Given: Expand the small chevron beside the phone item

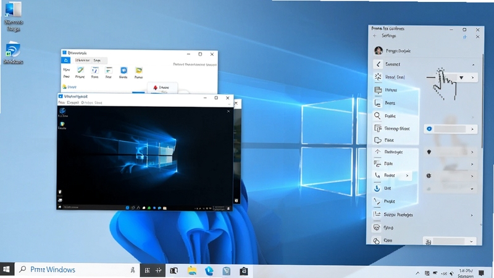Looking at the screenshot, I should pyautogui.click(x=407, y=175).
